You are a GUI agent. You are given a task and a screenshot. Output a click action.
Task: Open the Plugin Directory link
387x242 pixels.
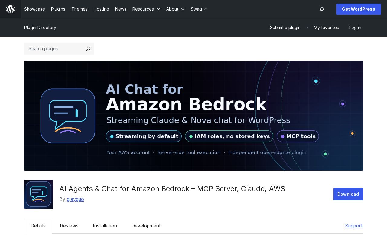point(40,28)
